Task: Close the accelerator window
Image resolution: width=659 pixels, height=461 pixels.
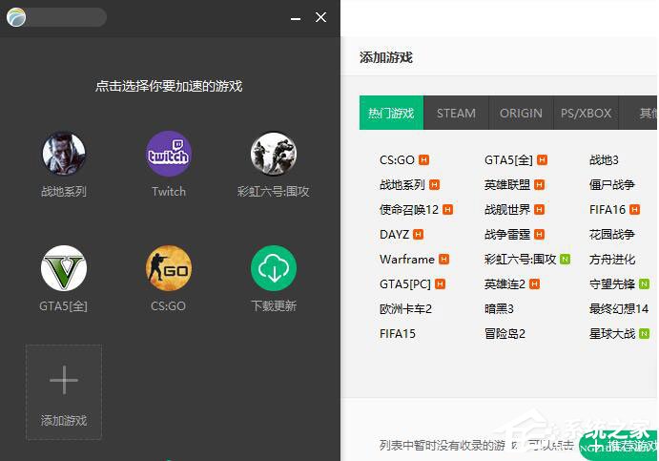Action: tap(320, 17)
